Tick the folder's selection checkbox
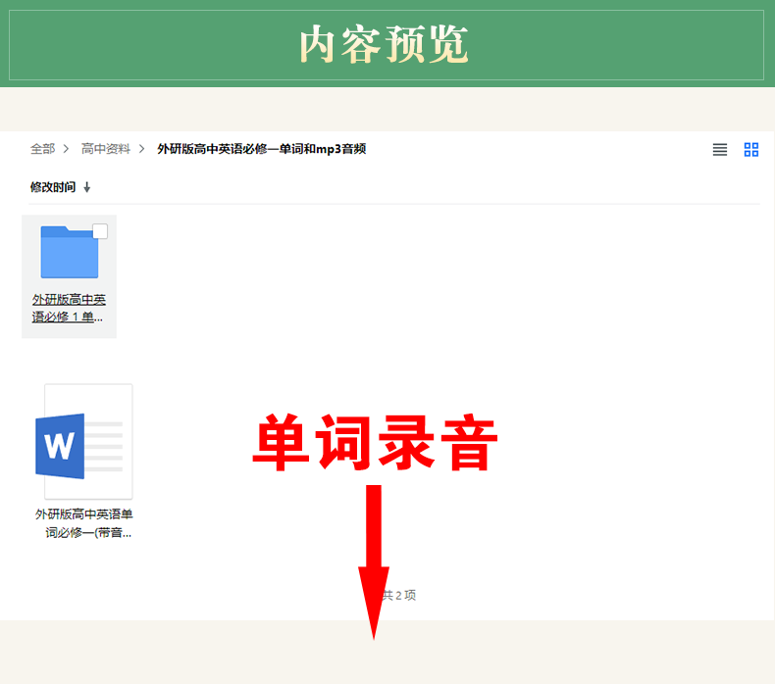Viewport: 775px width, 684px height. pos(100,231)
